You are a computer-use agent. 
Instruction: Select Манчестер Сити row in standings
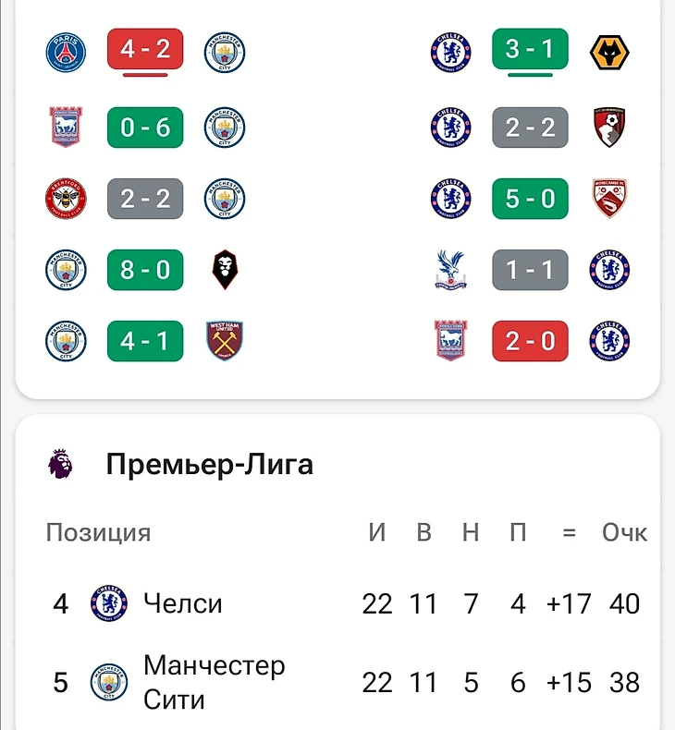point(214,682)
